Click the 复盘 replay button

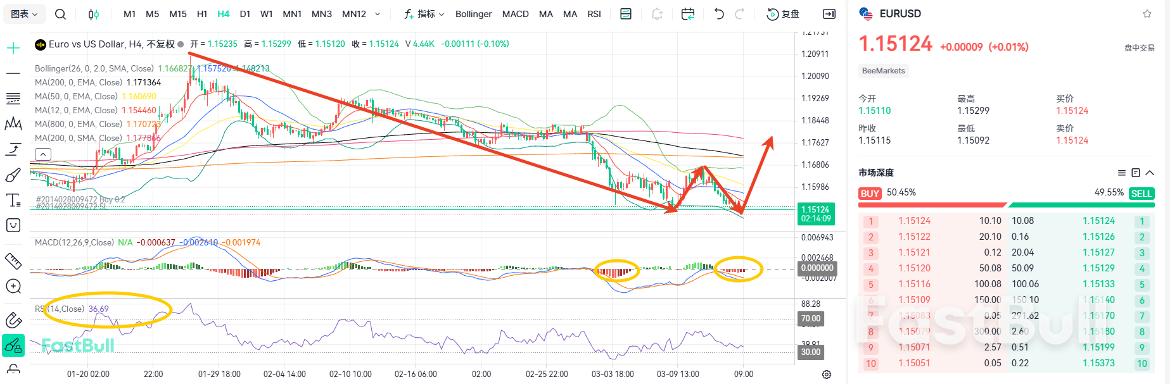783,14
